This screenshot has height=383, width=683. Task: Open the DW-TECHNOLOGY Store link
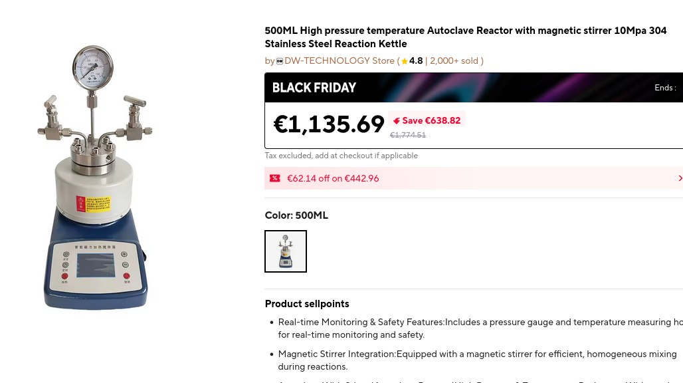coord(339,61)
